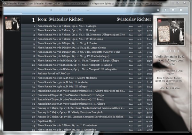Select track 7 Menuetto (Allegro) E Trio
192x135 pixels.
pyautogui.click(x=87, y=52)
